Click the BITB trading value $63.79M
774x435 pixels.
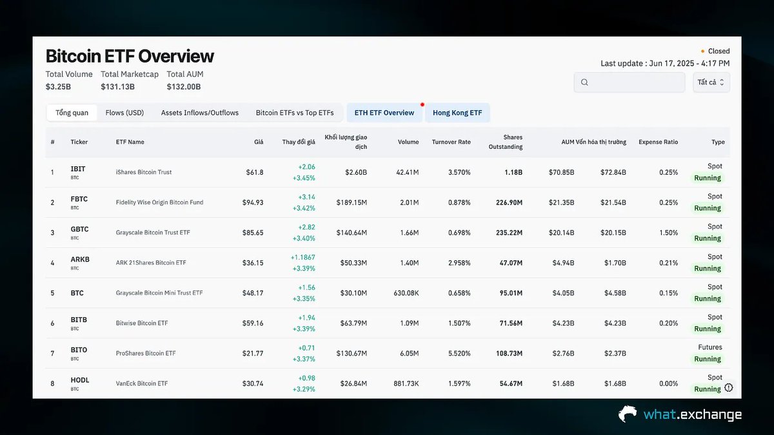[352, 323]
